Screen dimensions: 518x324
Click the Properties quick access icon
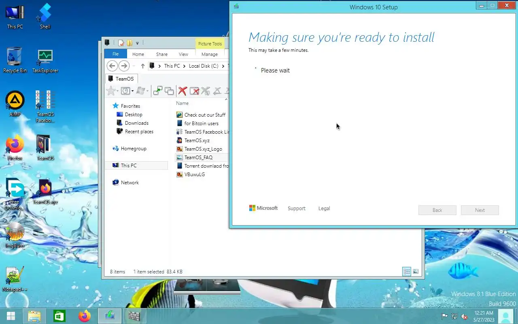click(x=121, y=43)
